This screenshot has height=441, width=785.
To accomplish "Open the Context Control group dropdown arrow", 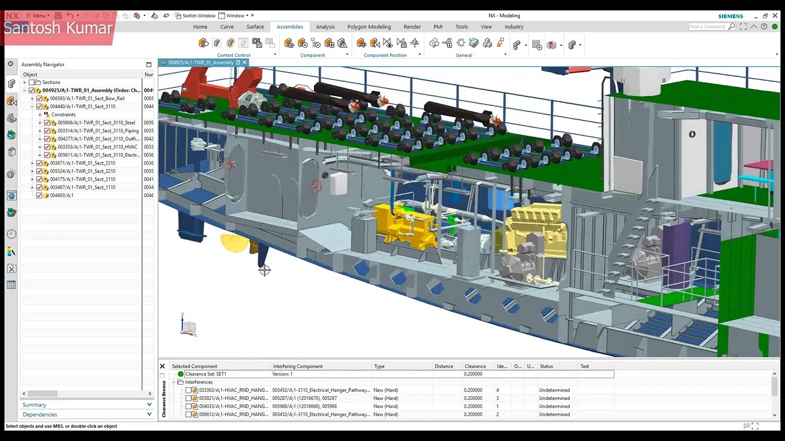I will [275, 55].
